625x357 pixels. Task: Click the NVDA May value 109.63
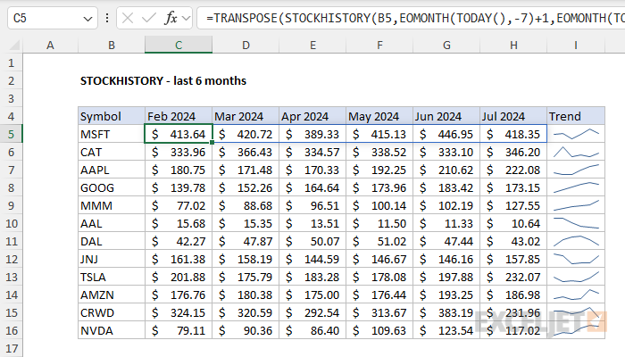[x=379, y=330]
